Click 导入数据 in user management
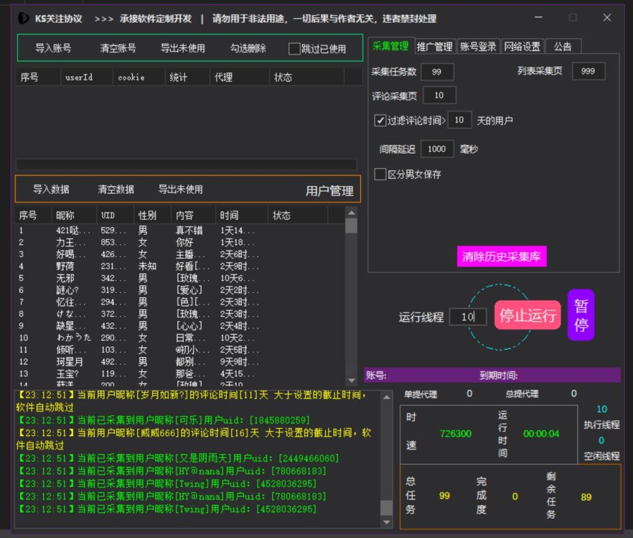 51,189
